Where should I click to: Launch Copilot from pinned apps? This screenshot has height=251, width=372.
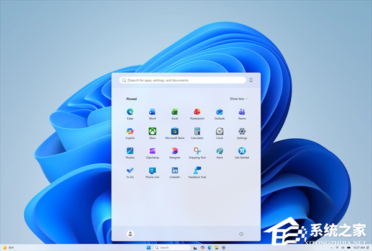(x=130, y=133)
